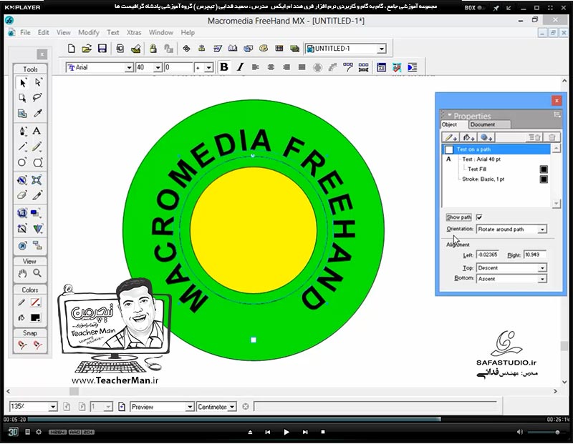Click the New document icon
This screenshot has height=444, width=573.
(72, 48)
